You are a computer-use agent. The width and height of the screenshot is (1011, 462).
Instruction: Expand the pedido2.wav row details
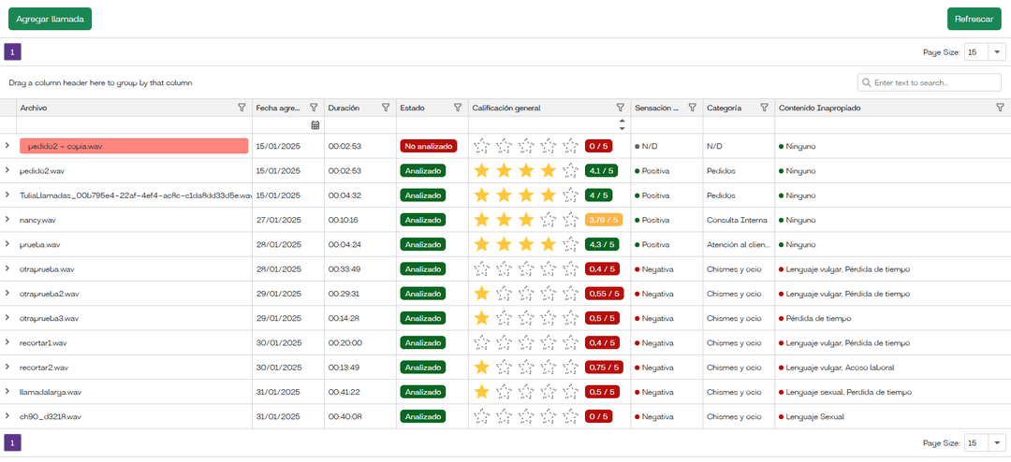coord(7,171)
